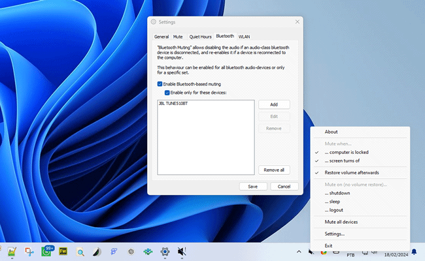
Task: Open the chart editor app in the taskbar
Action: [x=11, y=251]
